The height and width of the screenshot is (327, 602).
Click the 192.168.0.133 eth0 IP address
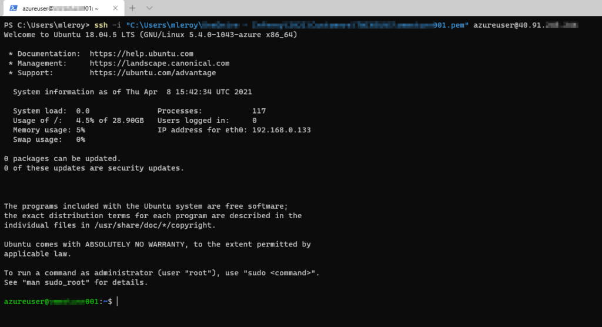coord(281,130)
